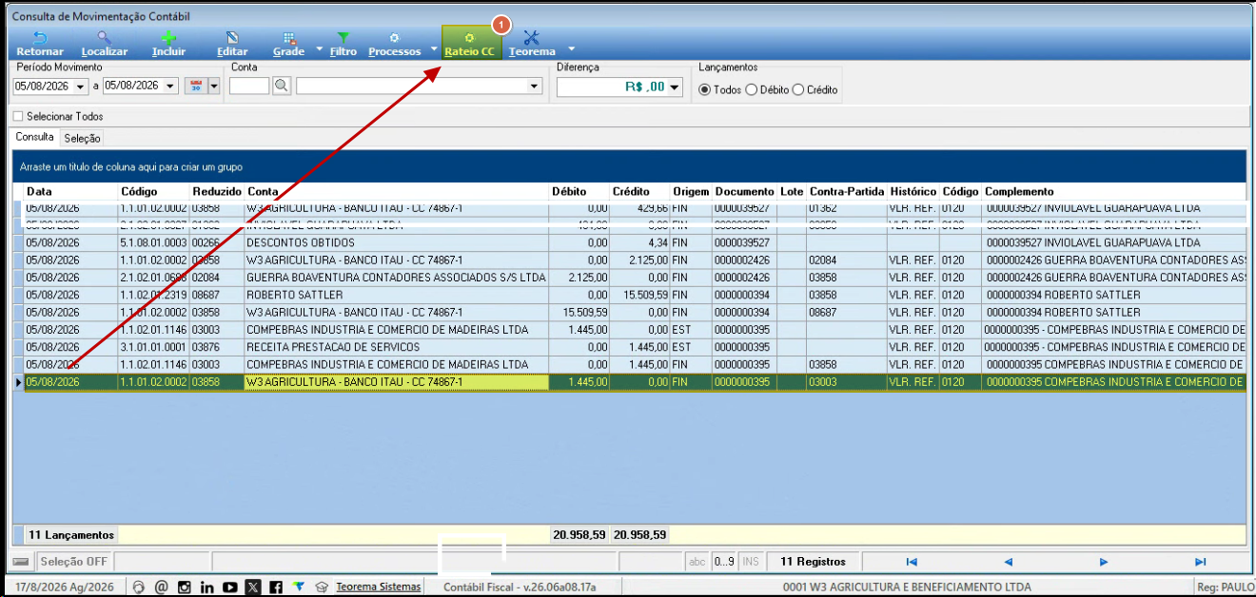
Task: Open the Localizar search tool
Action: [x=105, y=44]
